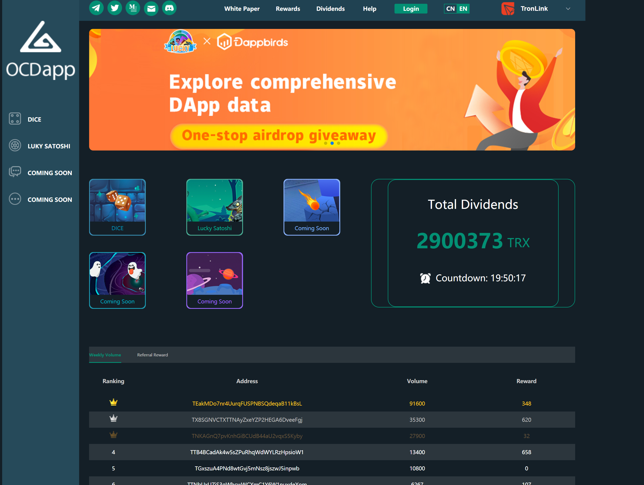The image size is (644, 485).
Task: Click the TronLink wallet logo
Action: click(508, 9)
